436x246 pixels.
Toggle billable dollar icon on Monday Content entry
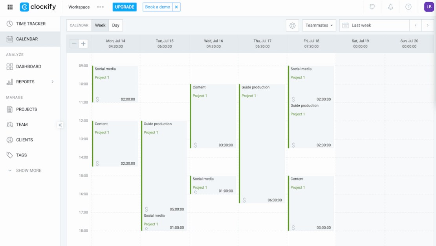pos(97,163)
